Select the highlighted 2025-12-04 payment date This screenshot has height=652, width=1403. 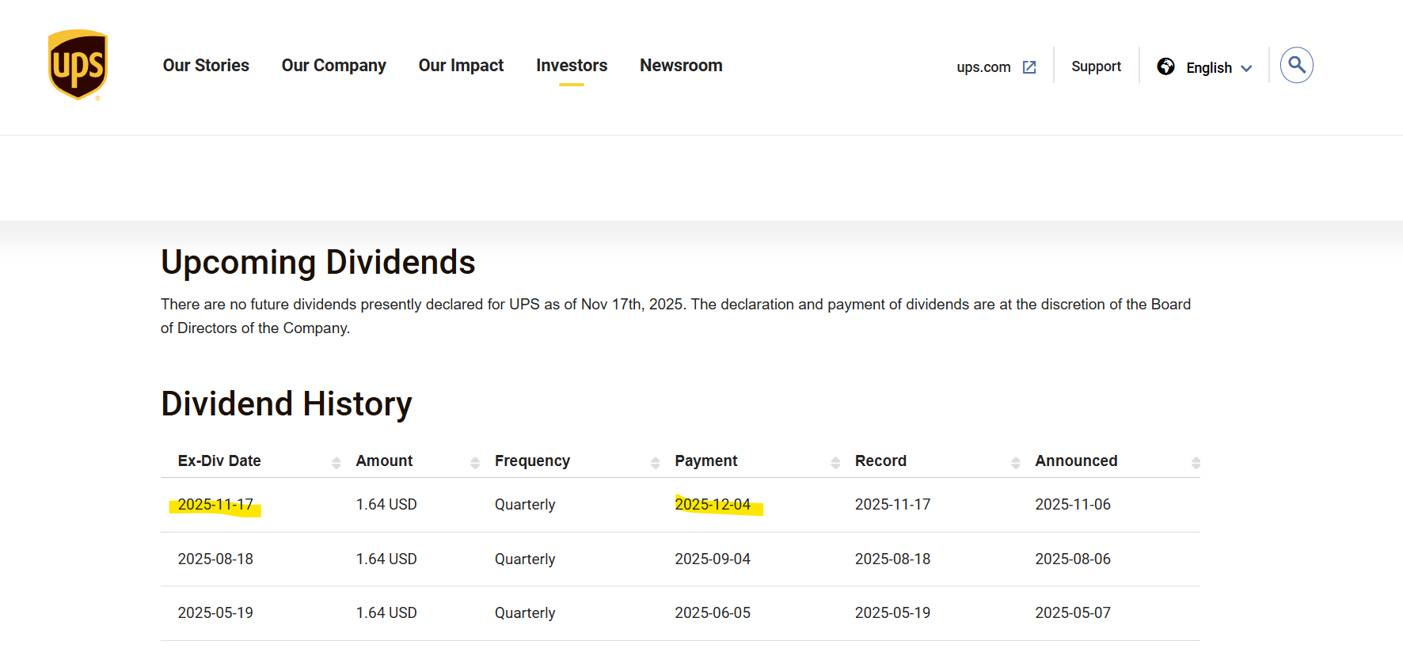713,505
